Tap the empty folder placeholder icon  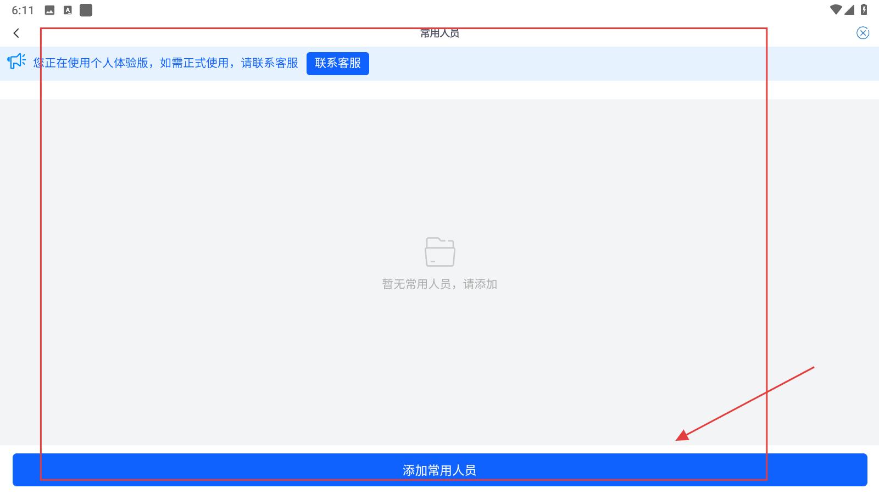[439, 252]
